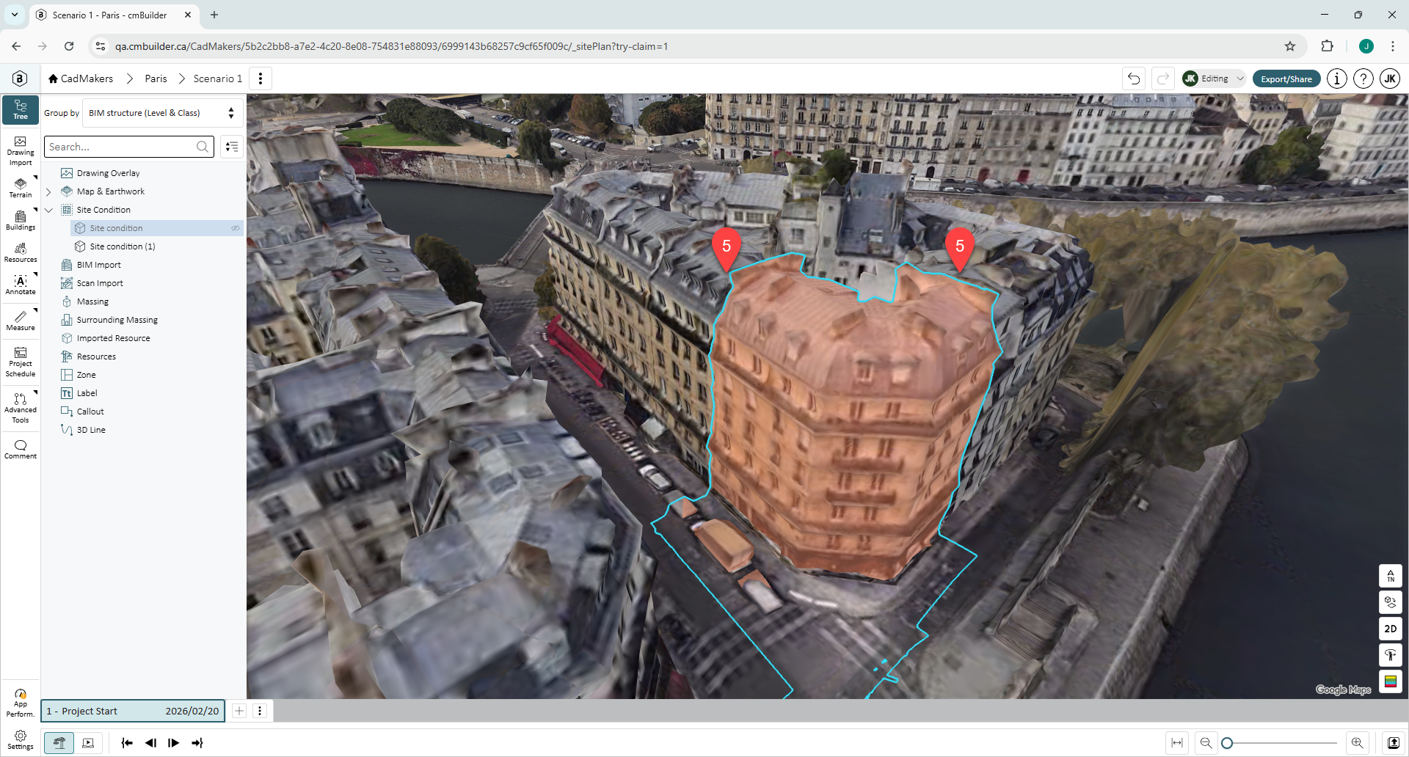The image size is (1409, 757).
Task: Jump to the first schedule step
Action: (127, 743)
